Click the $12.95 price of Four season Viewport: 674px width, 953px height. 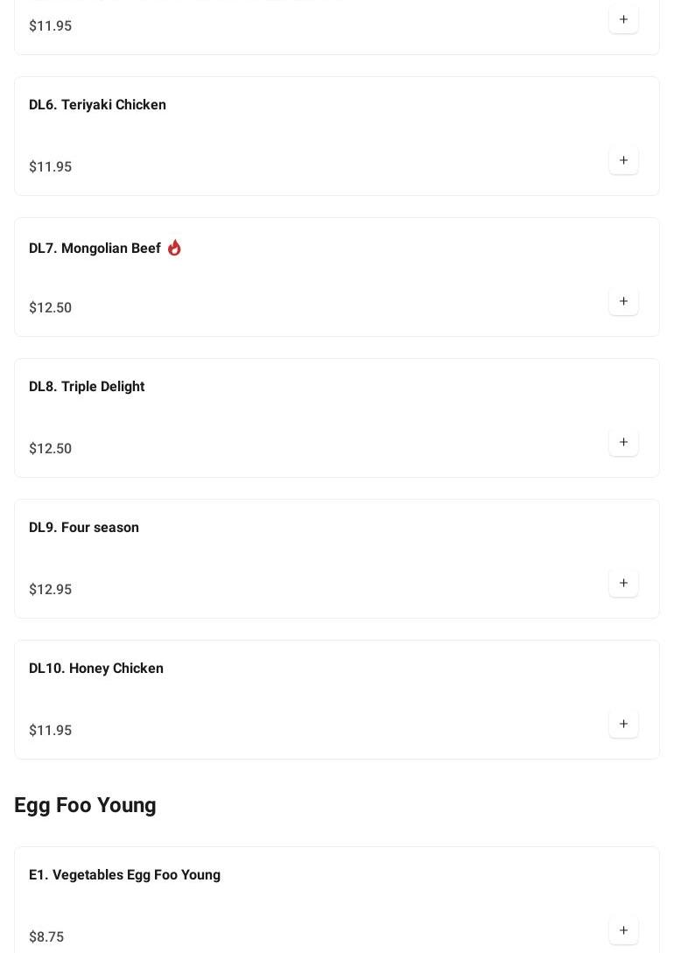[x=50, y=590]
